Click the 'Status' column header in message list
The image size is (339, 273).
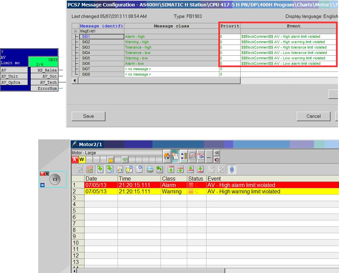click(196, 179)
